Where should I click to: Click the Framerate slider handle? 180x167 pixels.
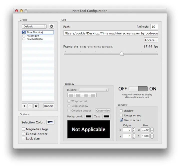coord(122,53)
